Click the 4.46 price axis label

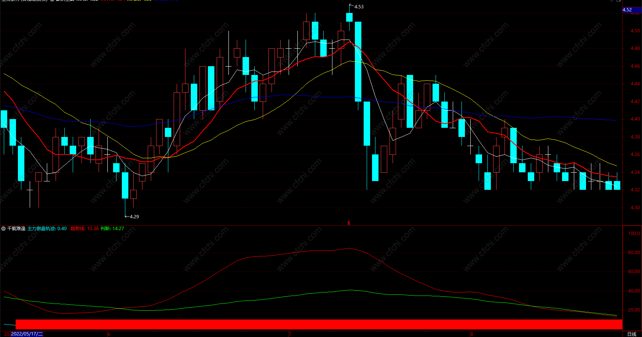pos(635,66)
